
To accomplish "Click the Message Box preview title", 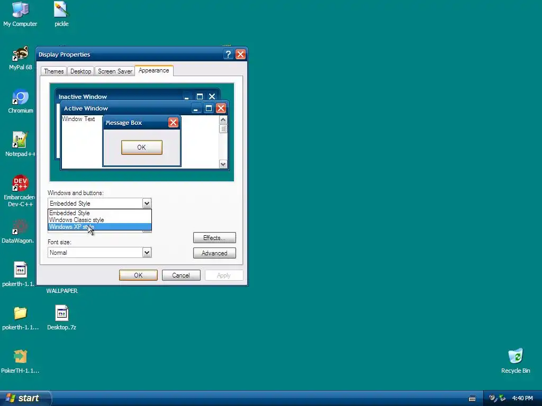I will tap(124, 123).
